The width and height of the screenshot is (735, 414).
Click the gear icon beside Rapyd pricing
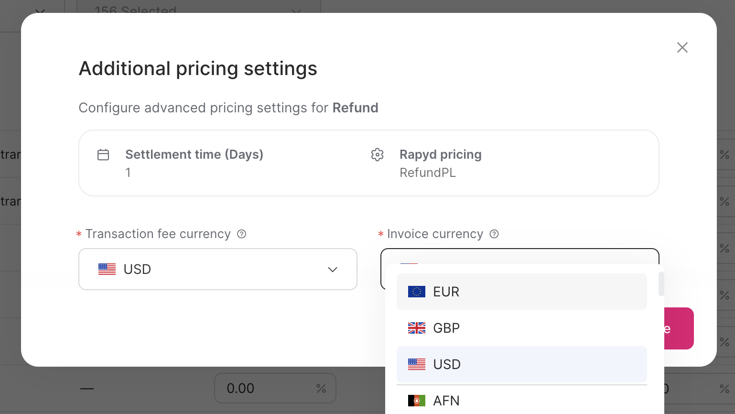pyautogui.click(x=378, y=155)
